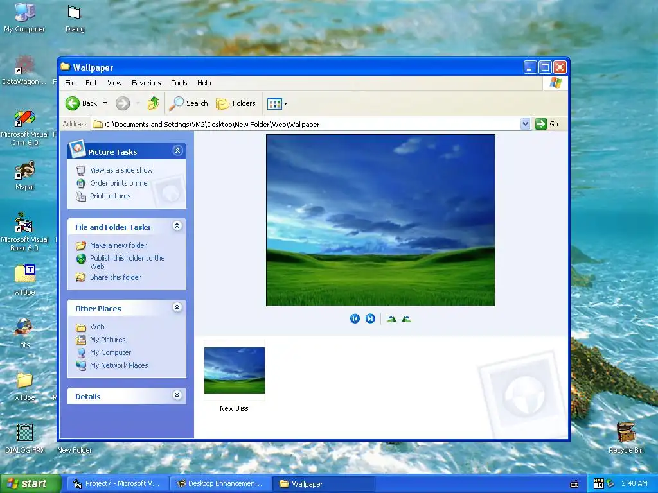Screen dimensions: 658x493
Task: Open the Search magnifier toolbar button
Action: [x=188, y=103]
